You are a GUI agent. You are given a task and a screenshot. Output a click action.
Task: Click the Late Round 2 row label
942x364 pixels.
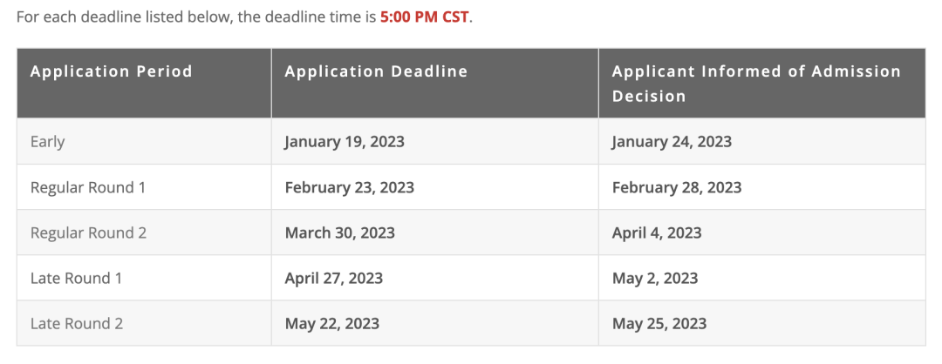[76, 323]
